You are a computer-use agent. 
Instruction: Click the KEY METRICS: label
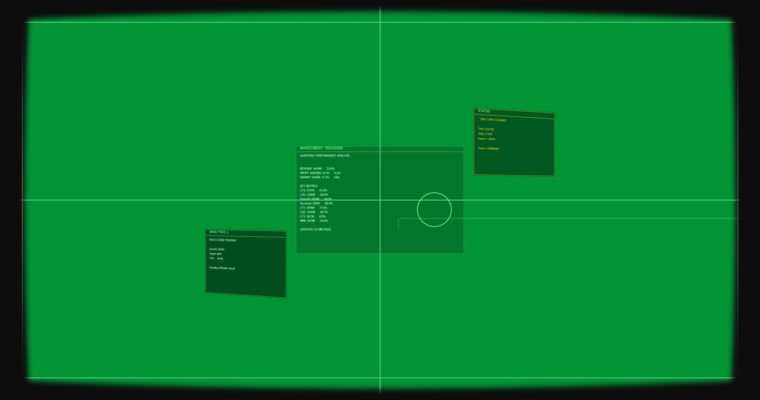309,186
